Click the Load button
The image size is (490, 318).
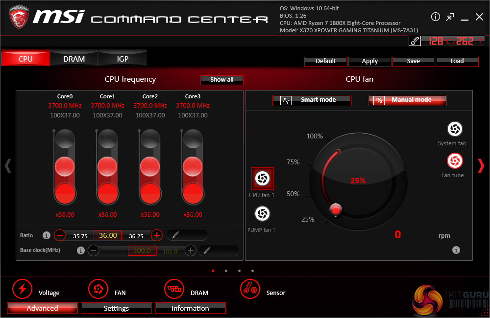click(457, 61)
